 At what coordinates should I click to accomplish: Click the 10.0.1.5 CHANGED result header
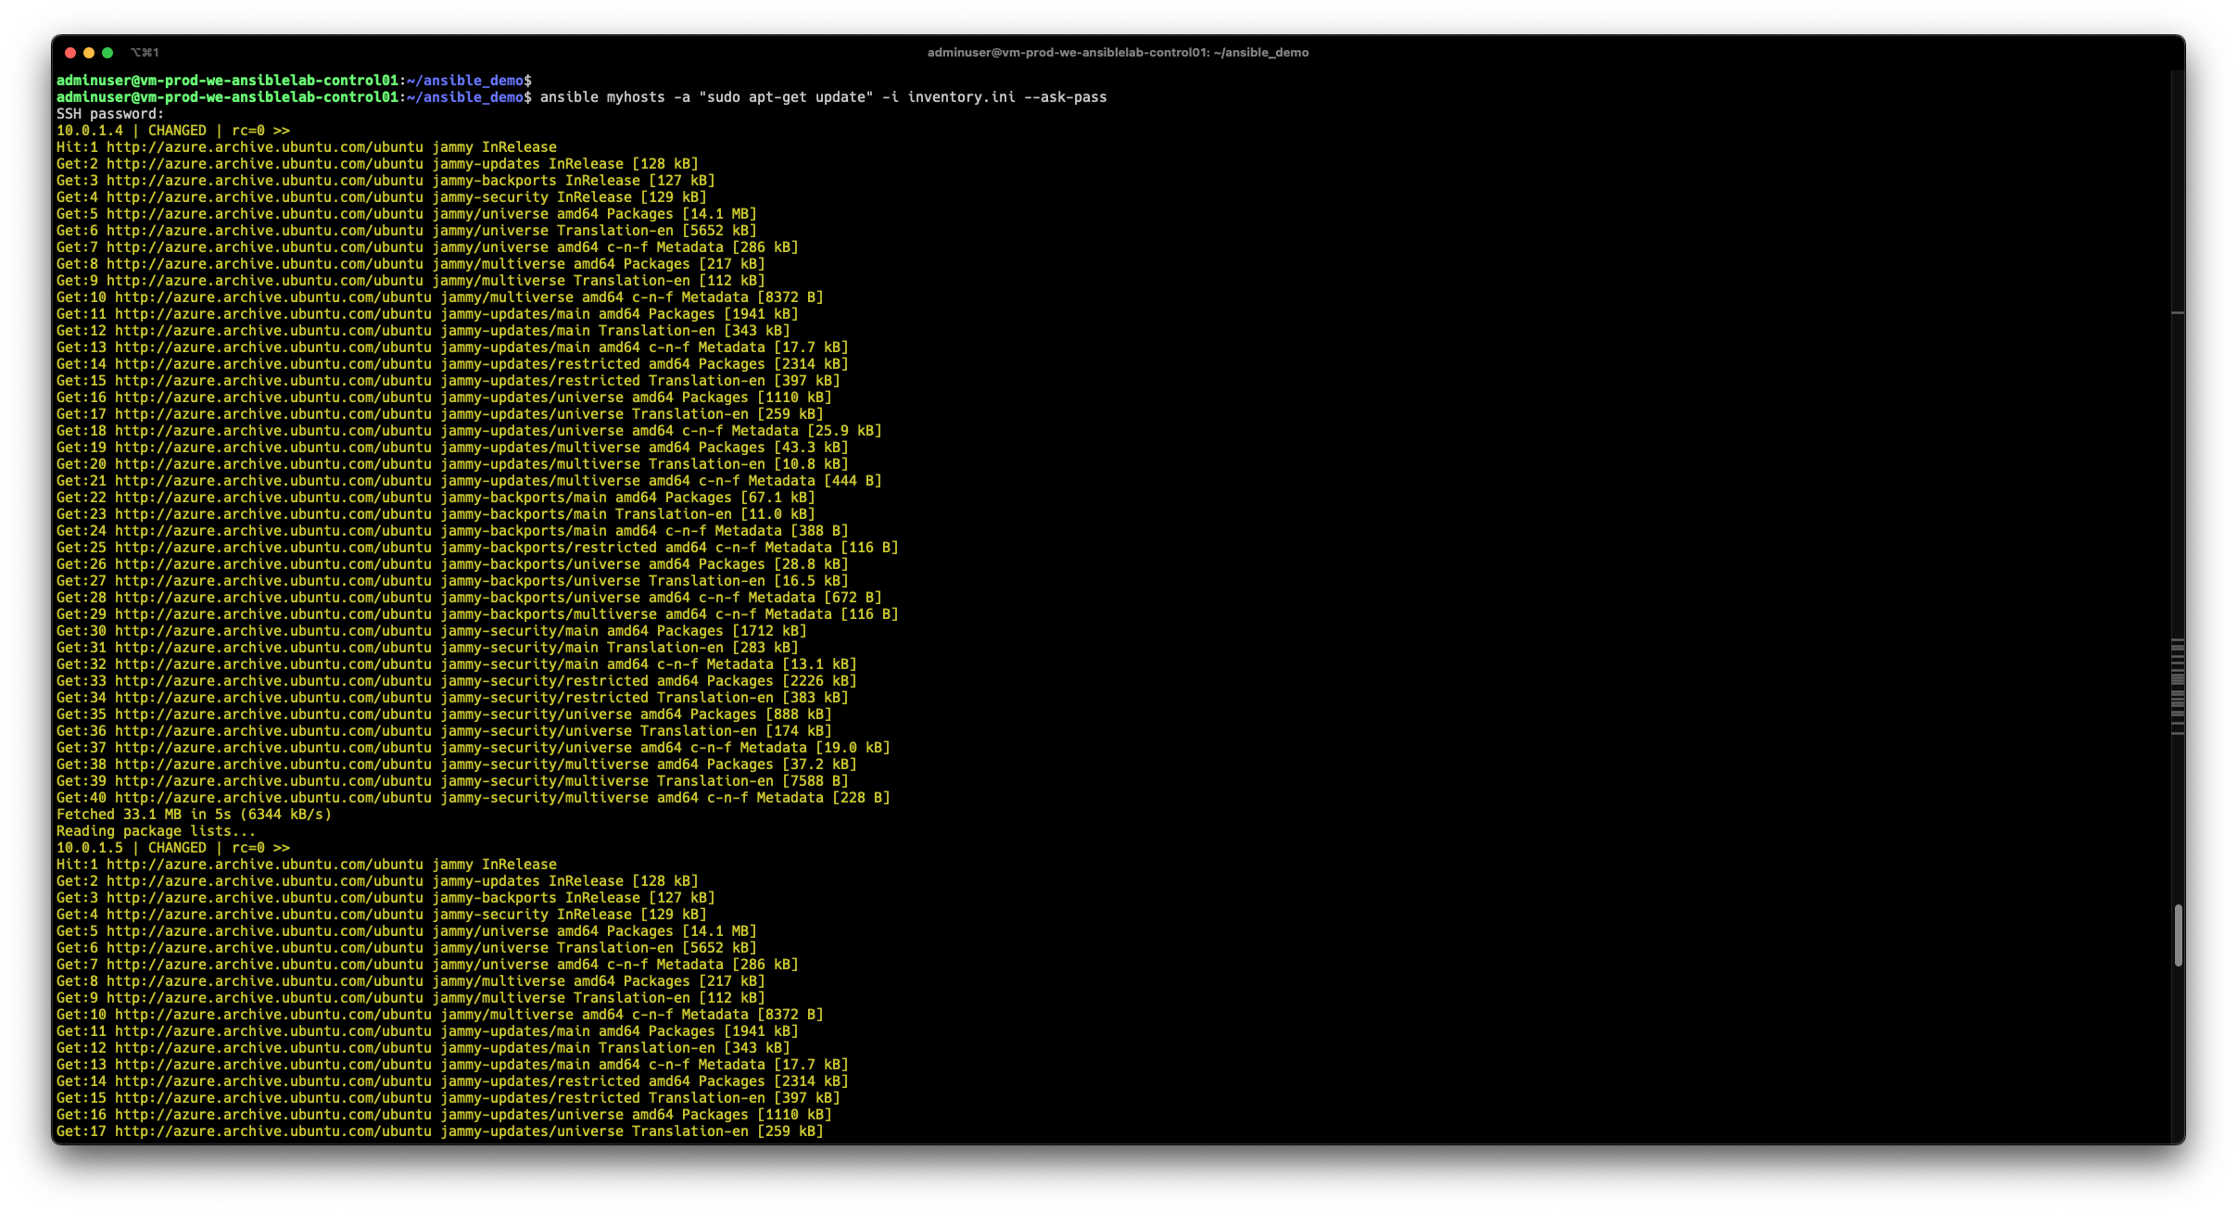pos(172,848)
